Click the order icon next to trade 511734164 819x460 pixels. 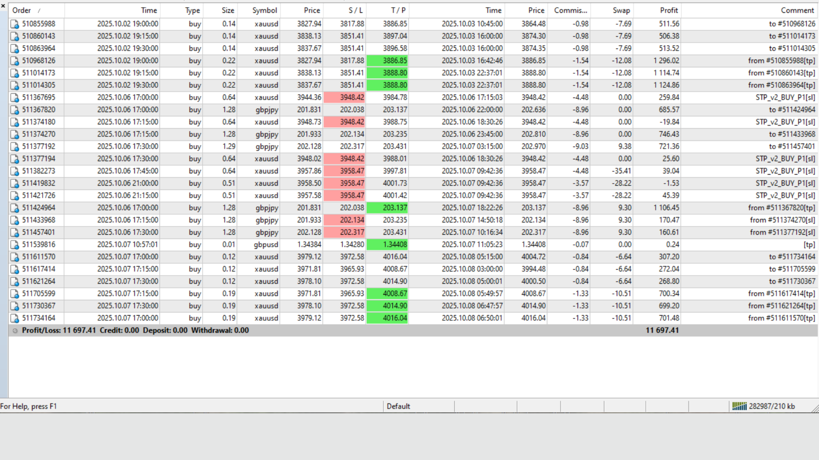(14, 318)
